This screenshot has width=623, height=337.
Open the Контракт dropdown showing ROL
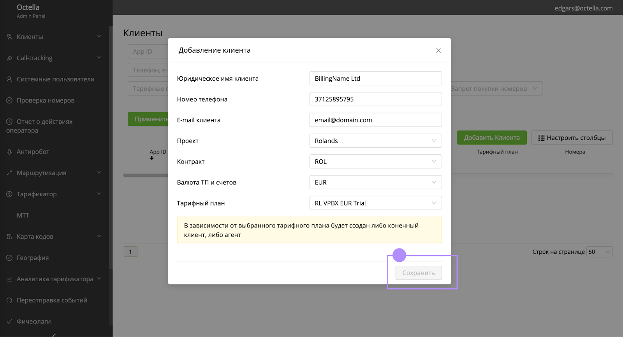pyautogui.click(x=375, y=162)
